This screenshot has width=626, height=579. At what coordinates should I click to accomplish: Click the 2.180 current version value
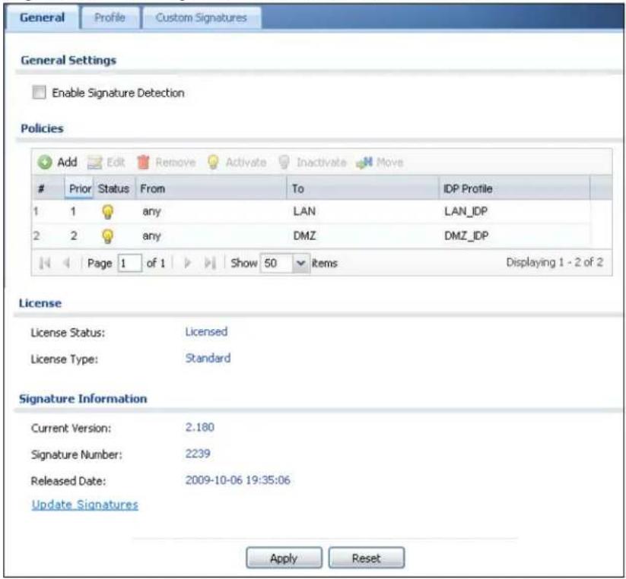pyautogui.click(x=199, y=428)
